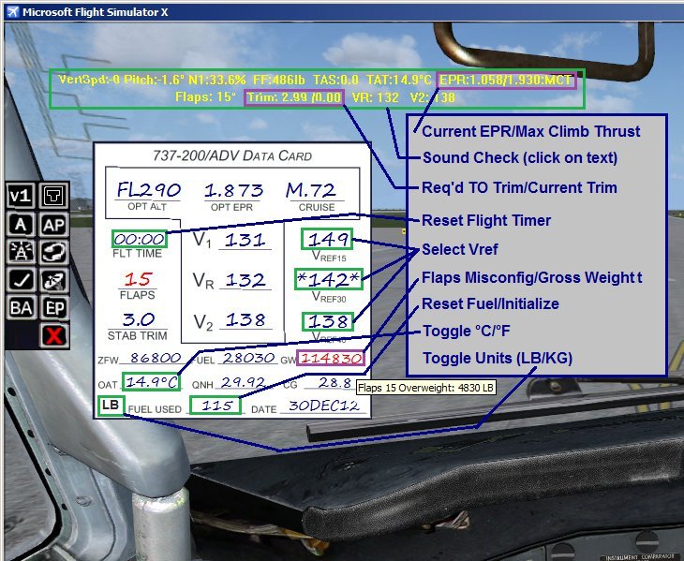Click gross weight value 114830
The image size is (684, 561).
click(x=331, y=359)
